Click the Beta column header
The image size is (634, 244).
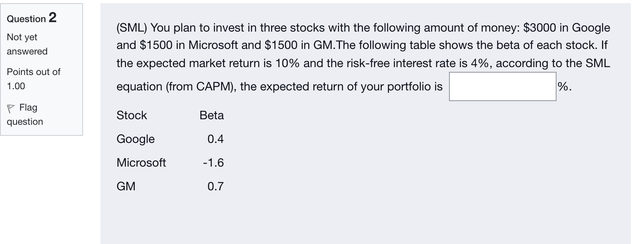(x=211, y=115)
